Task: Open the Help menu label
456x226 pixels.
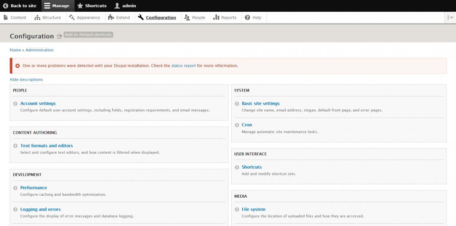Action: point(257,18)
